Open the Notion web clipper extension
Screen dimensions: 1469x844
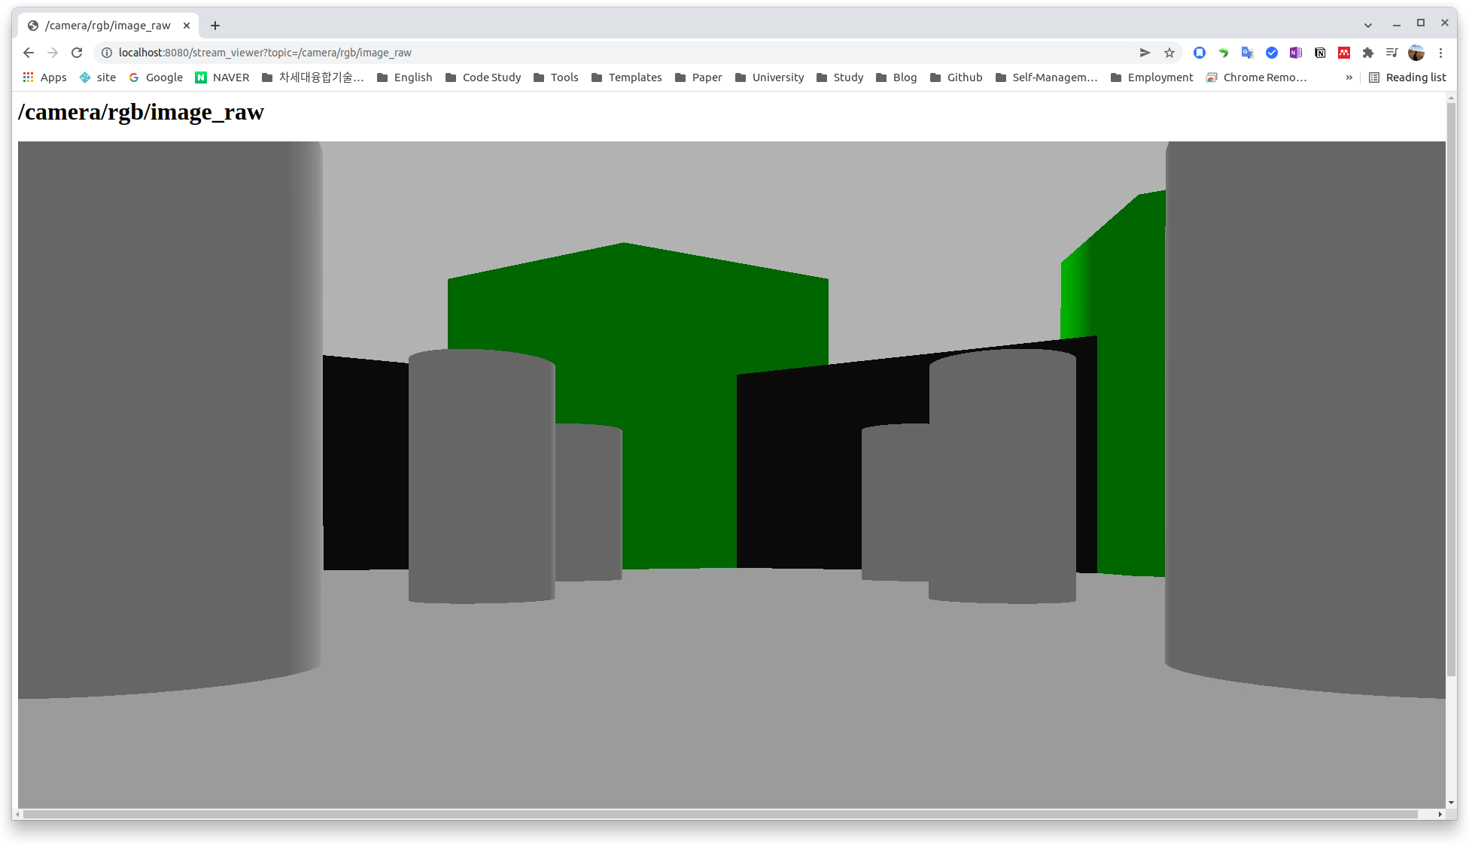tap(1320, 53)
